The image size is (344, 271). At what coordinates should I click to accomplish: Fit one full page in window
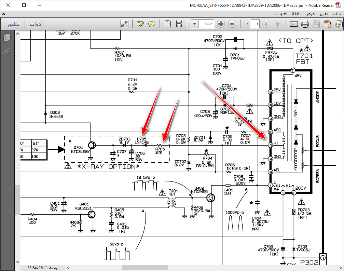(x=168, y=24)
